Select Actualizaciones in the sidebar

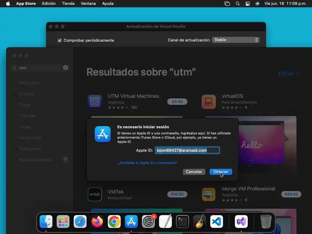click(x=35, y=160)
